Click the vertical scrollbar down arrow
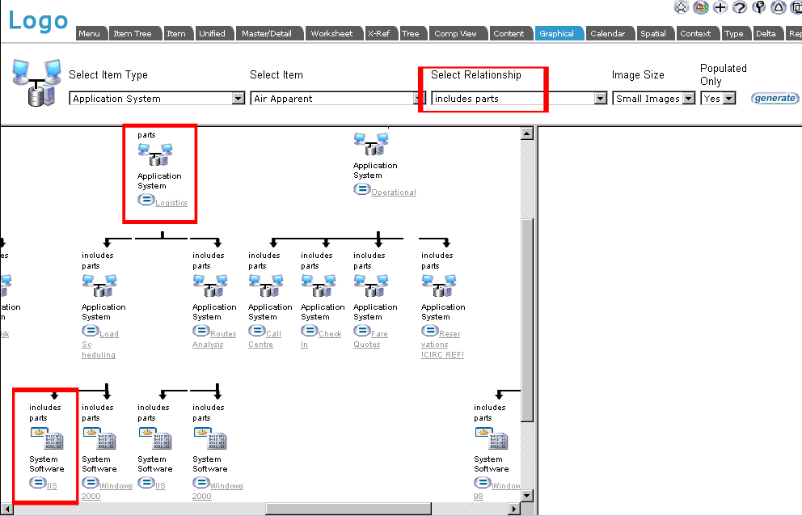Screen dimensions: 802x516 coord(528,495)
